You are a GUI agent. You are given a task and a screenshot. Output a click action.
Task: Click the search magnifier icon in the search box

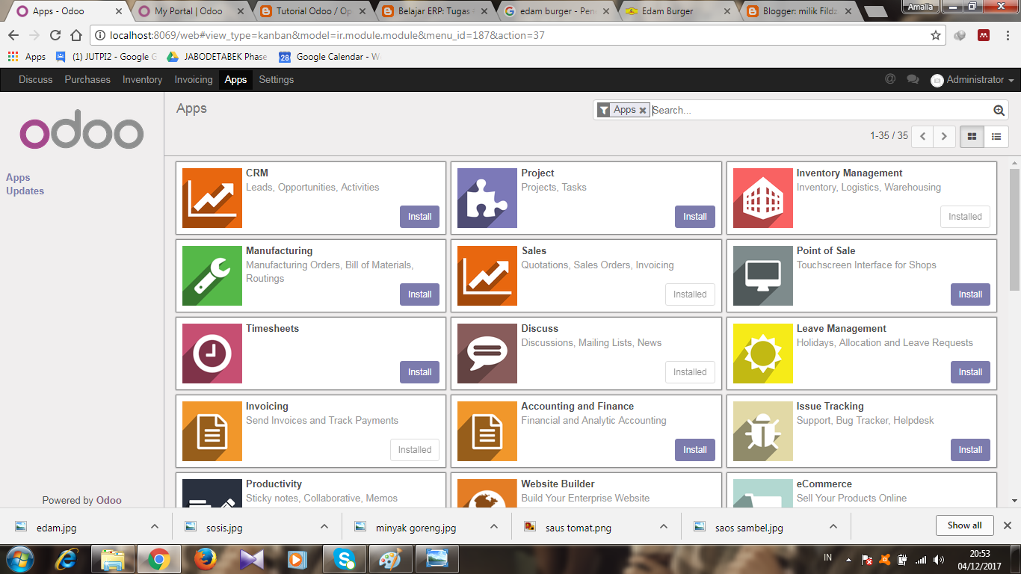pyautogui.click(x=999, y=111)
